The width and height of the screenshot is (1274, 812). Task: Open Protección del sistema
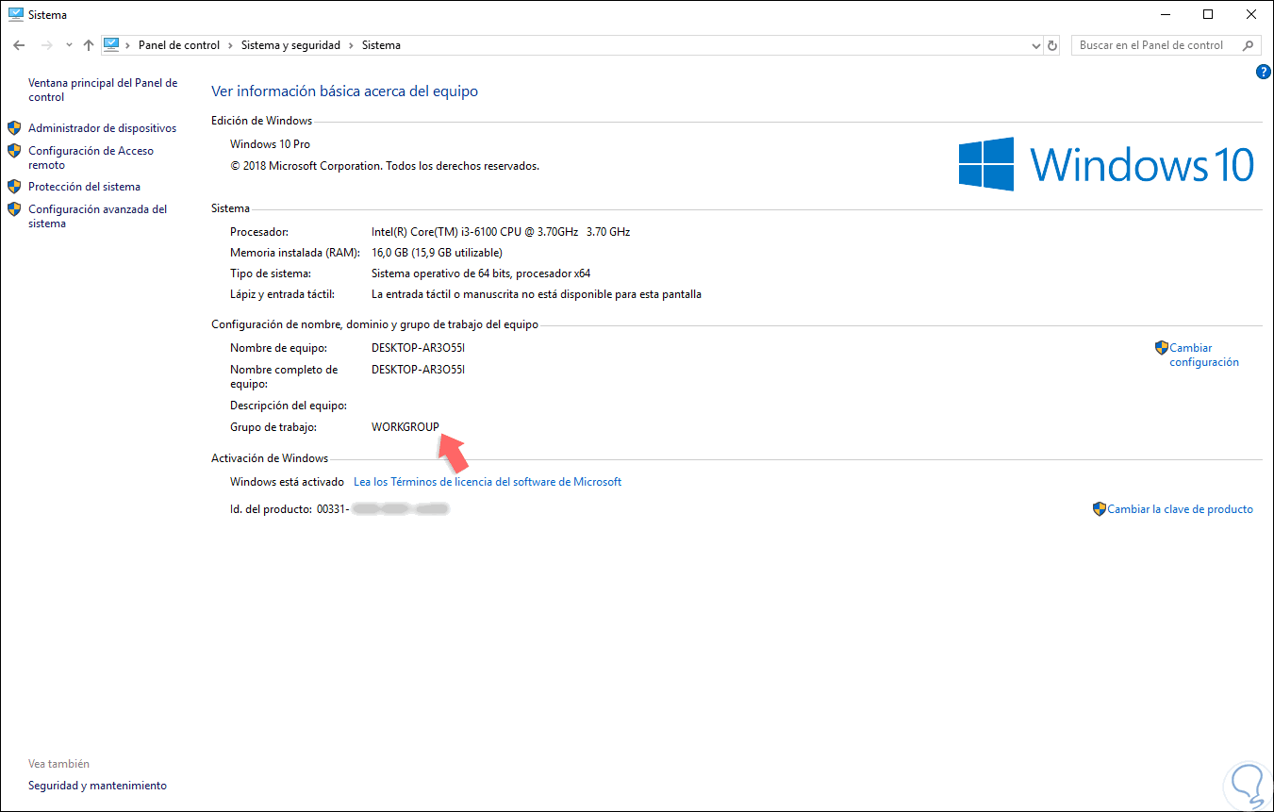pyautogui.click(x=84, y=187)
